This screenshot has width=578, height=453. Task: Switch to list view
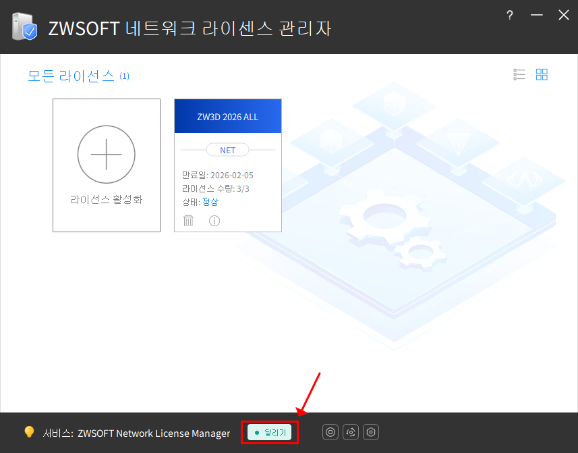point(519,74)
